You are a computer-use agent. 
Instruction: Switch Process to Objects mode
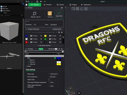(41, 49)
